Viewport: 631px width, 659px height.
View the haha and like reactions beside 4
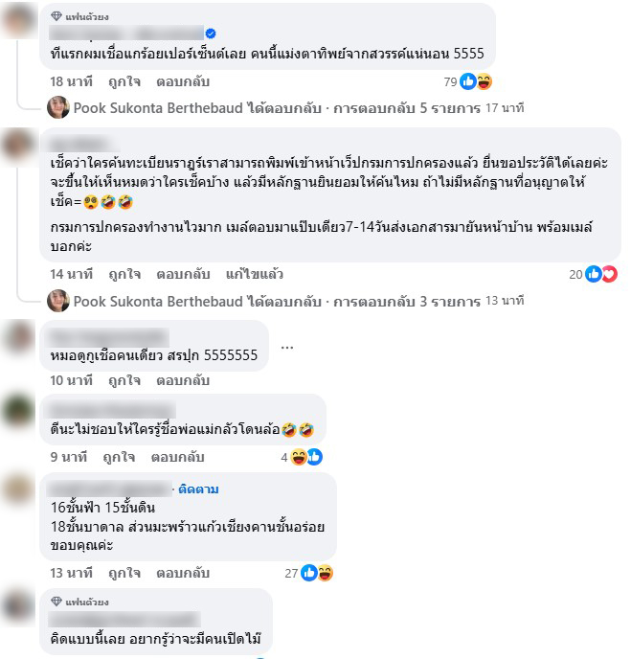click(x=306, y=457)
